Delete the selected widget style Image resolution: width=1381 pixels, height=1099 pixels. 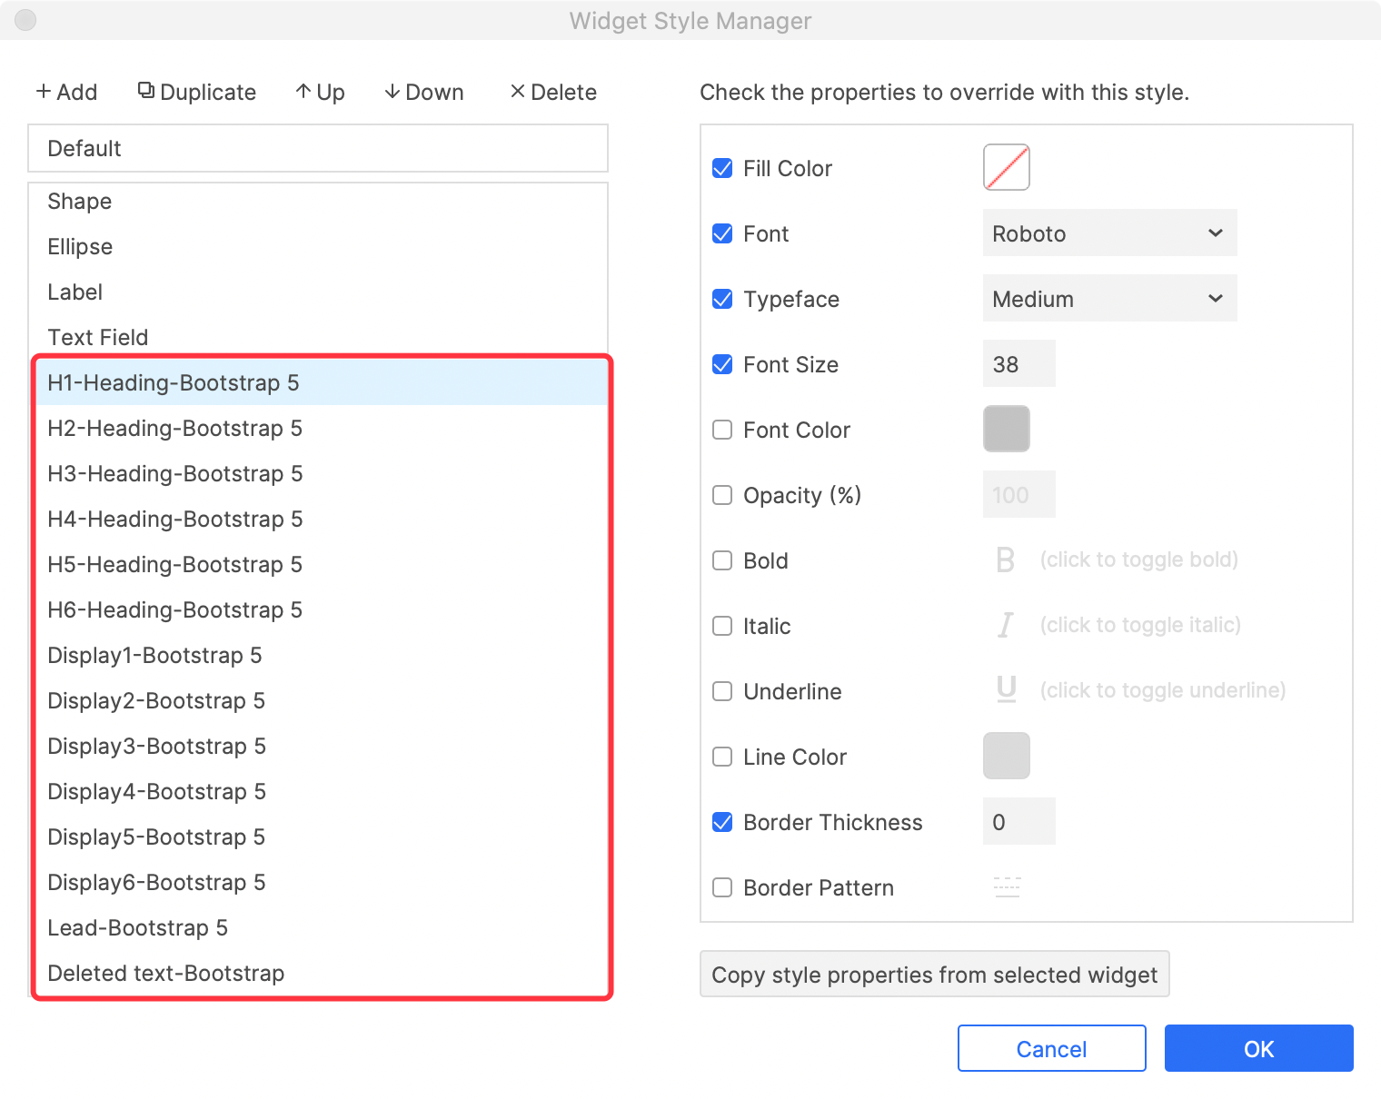tap(552, 92)
